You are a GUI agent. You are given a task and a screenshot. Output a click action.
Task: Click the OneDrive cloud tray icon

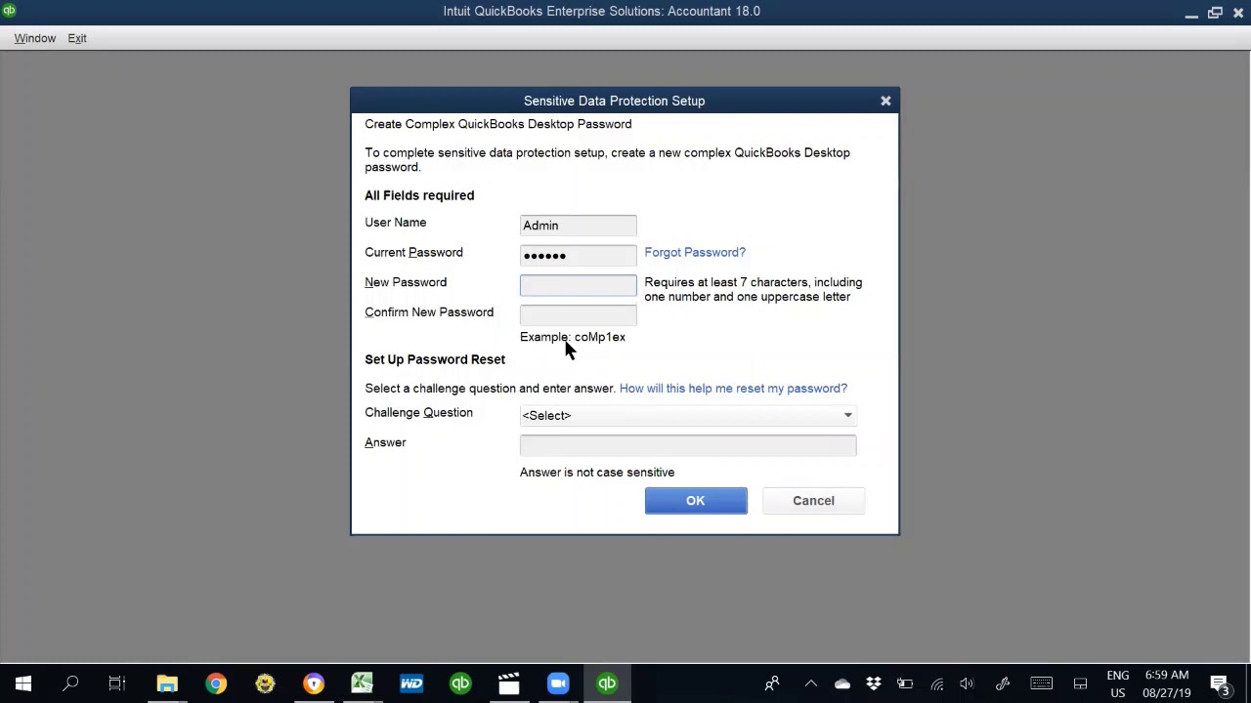841,683
